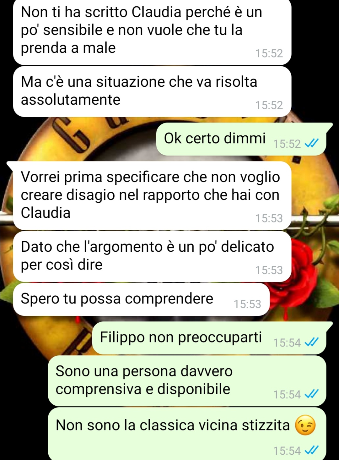Tap the 15:54 timestamp on 'Filippo non preoccuparti'
The width and height of the screenshot is (339, 460).
(287, 342)
